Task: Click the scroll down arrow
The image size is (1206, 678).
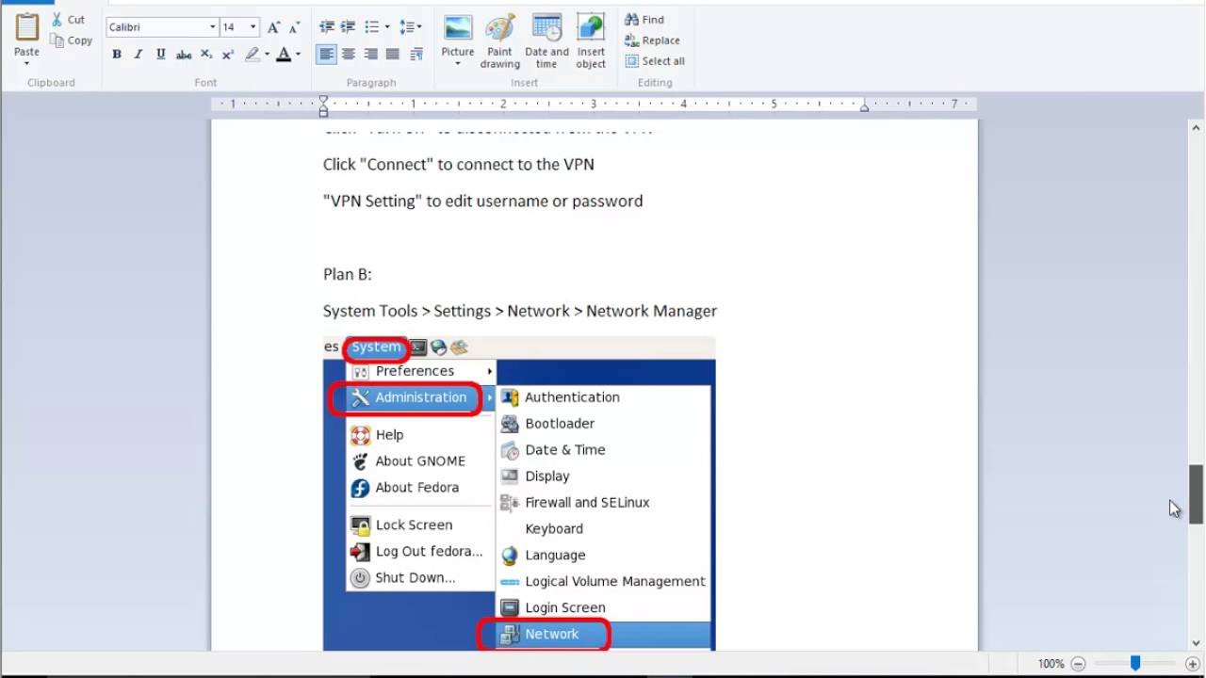Action: click(1196, 643)
